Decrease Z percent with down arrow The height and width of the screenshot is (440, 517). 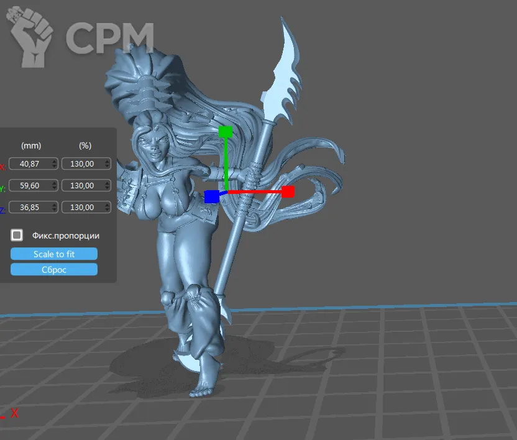(108, 209)
